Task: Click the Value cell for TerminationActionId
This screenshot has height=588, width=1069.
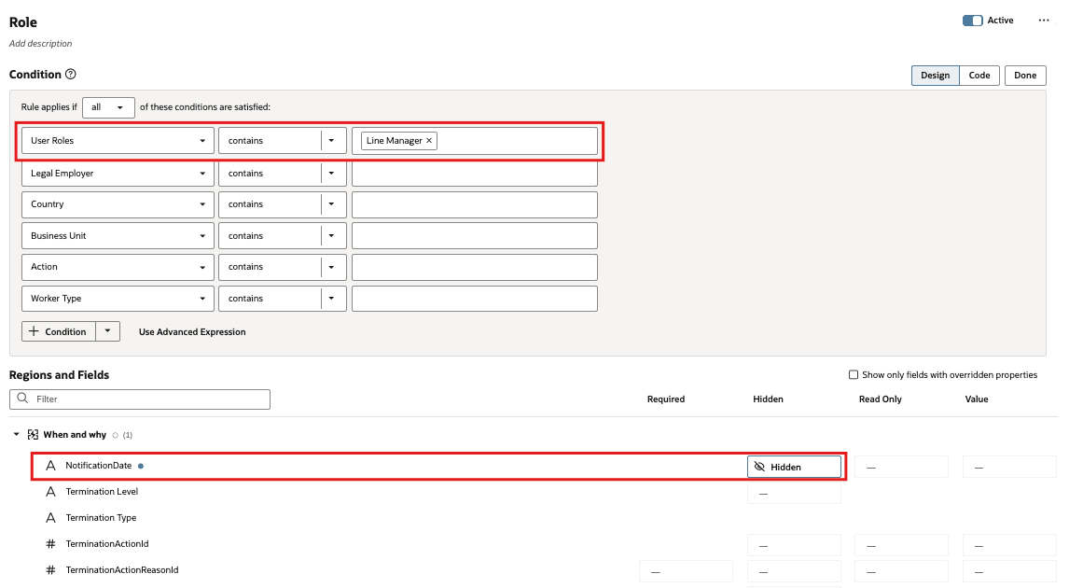Action: tap(1009, 545)
